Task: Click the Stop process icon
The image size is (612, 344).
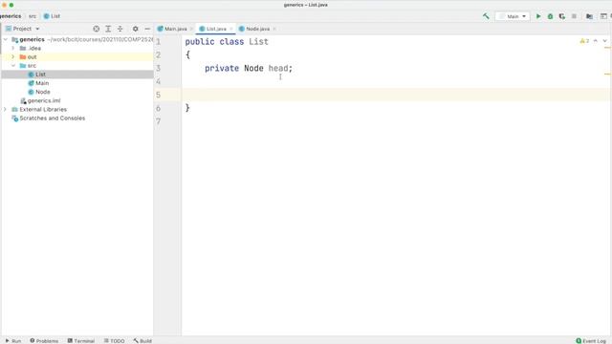Action: click(574, 16)
